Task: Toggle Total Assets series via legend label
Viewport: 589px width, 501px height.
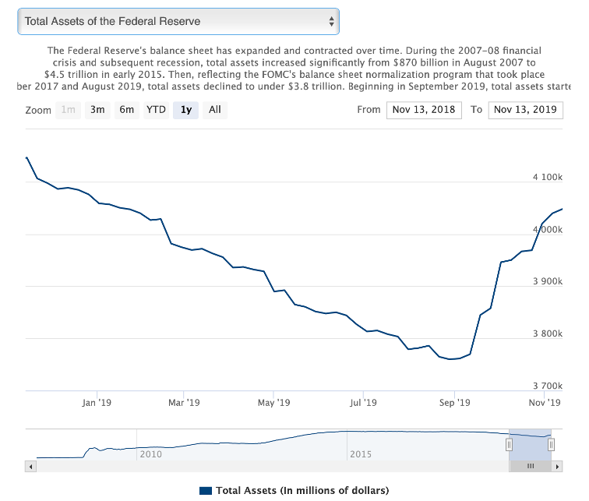Action: 302,490
